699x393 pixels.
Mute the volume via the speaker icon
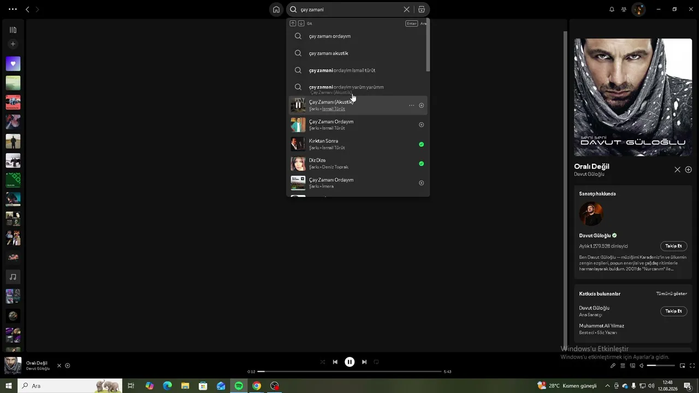tap(642, 366)
